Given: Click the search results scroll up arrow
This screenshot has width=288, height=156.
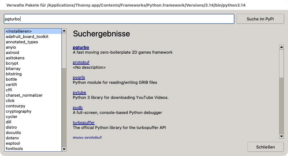Looking at the screenshot, I should pos(281,47).
